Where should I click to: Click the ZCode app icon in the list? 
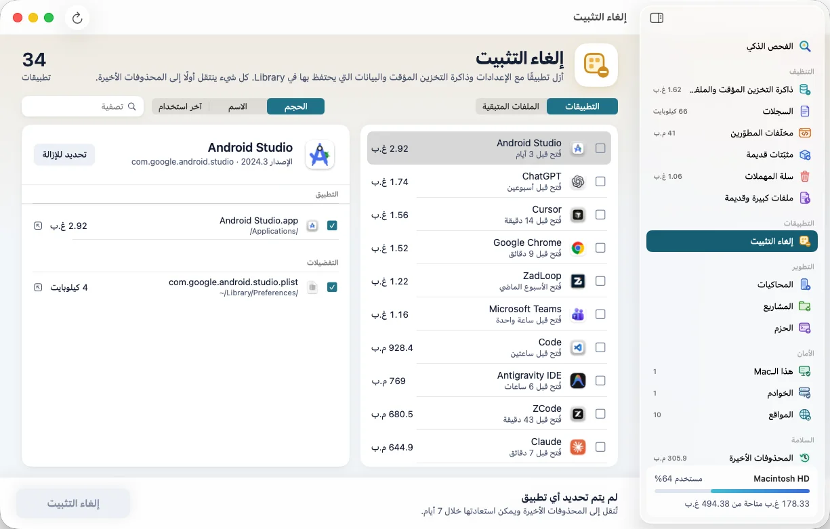tap(578, 414)
